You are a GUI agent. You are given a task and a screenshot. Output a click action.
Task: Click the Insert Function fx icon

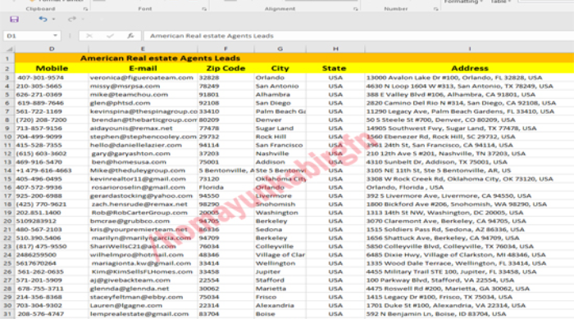130,36
